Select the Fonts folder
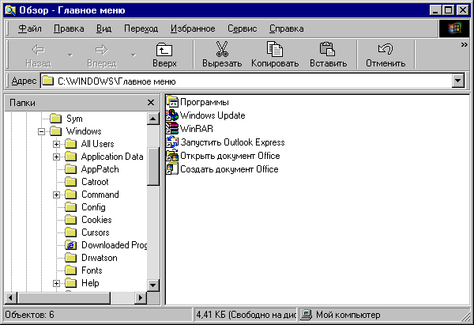The height and width of the screenshot is (325, 474). click(x=92, y=270)
